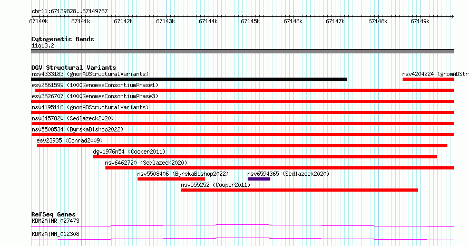
Task: Select the nsv4204224 gnomAD variant bar
Action: [428, 79]
